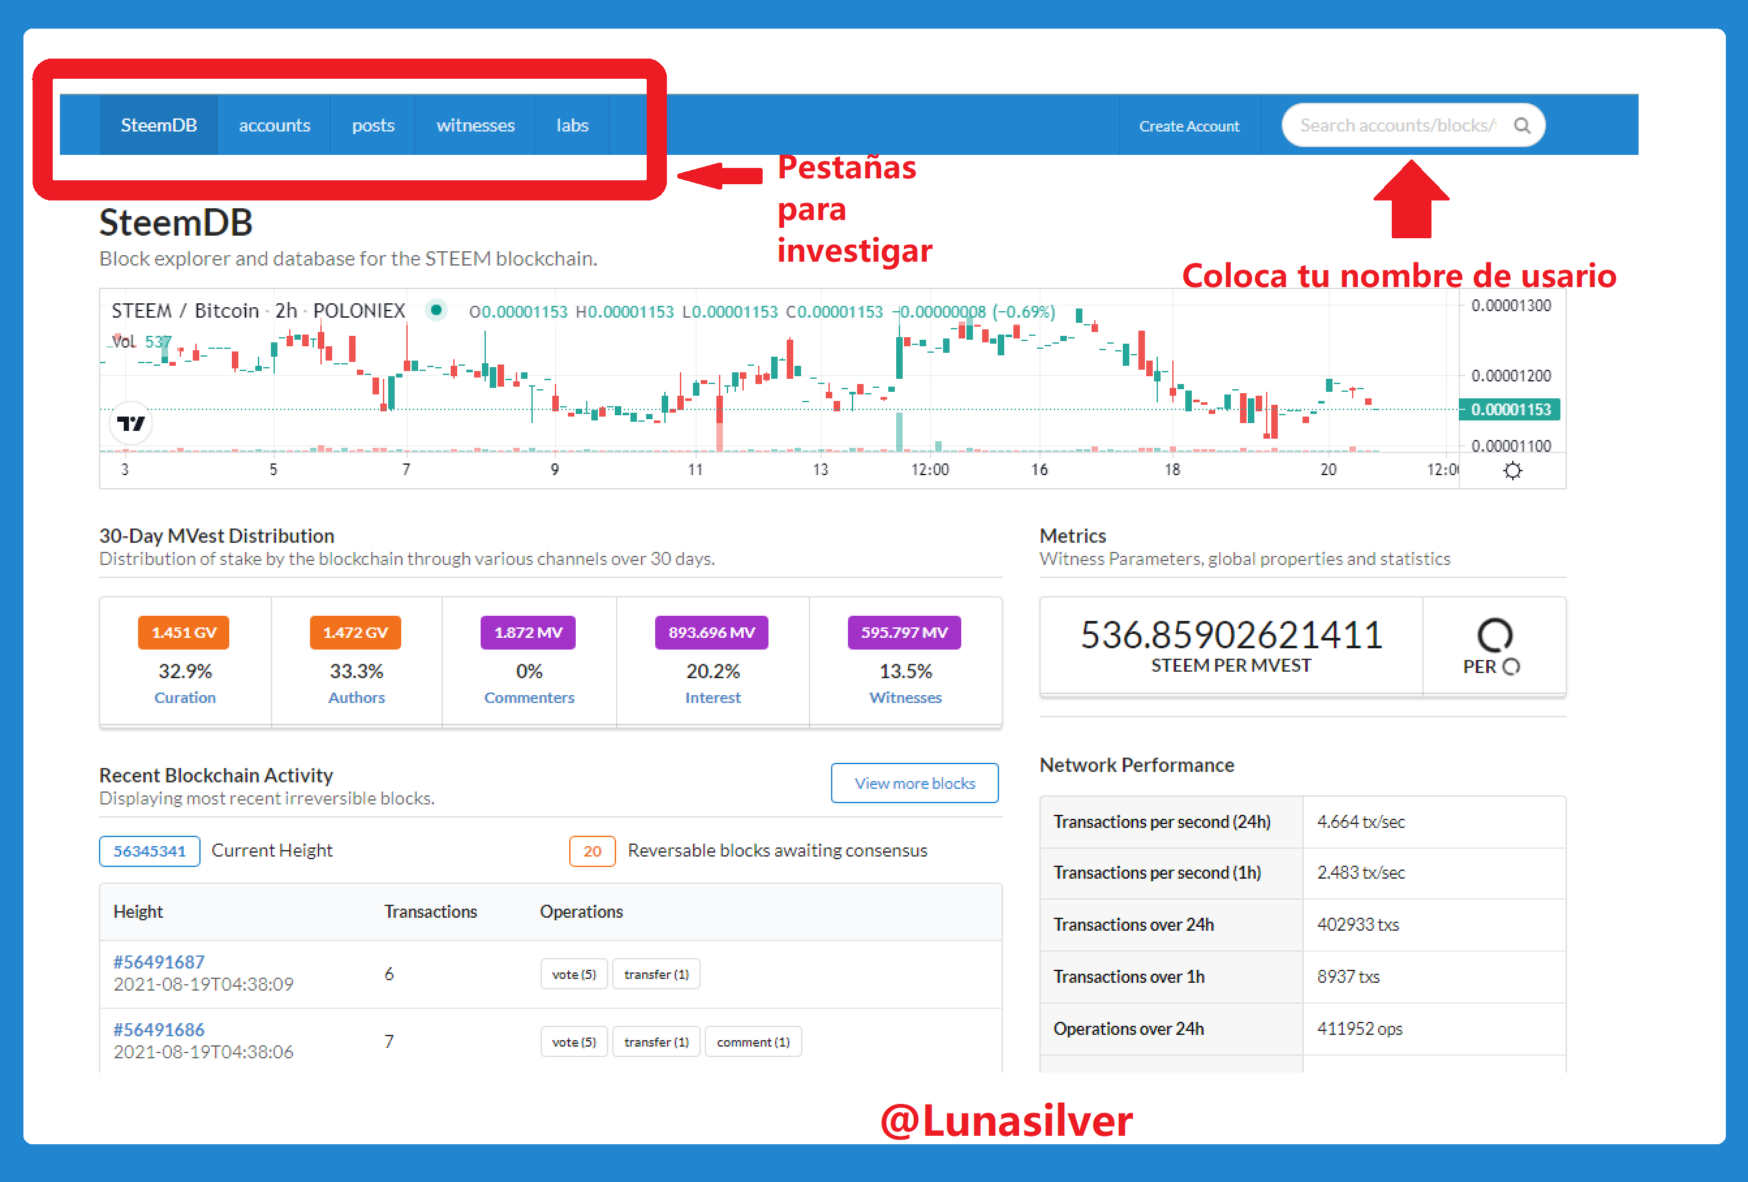The image size is (1748, 1182).
Task: Click the PER loading spinner icon
Action: pos(1494,635)
